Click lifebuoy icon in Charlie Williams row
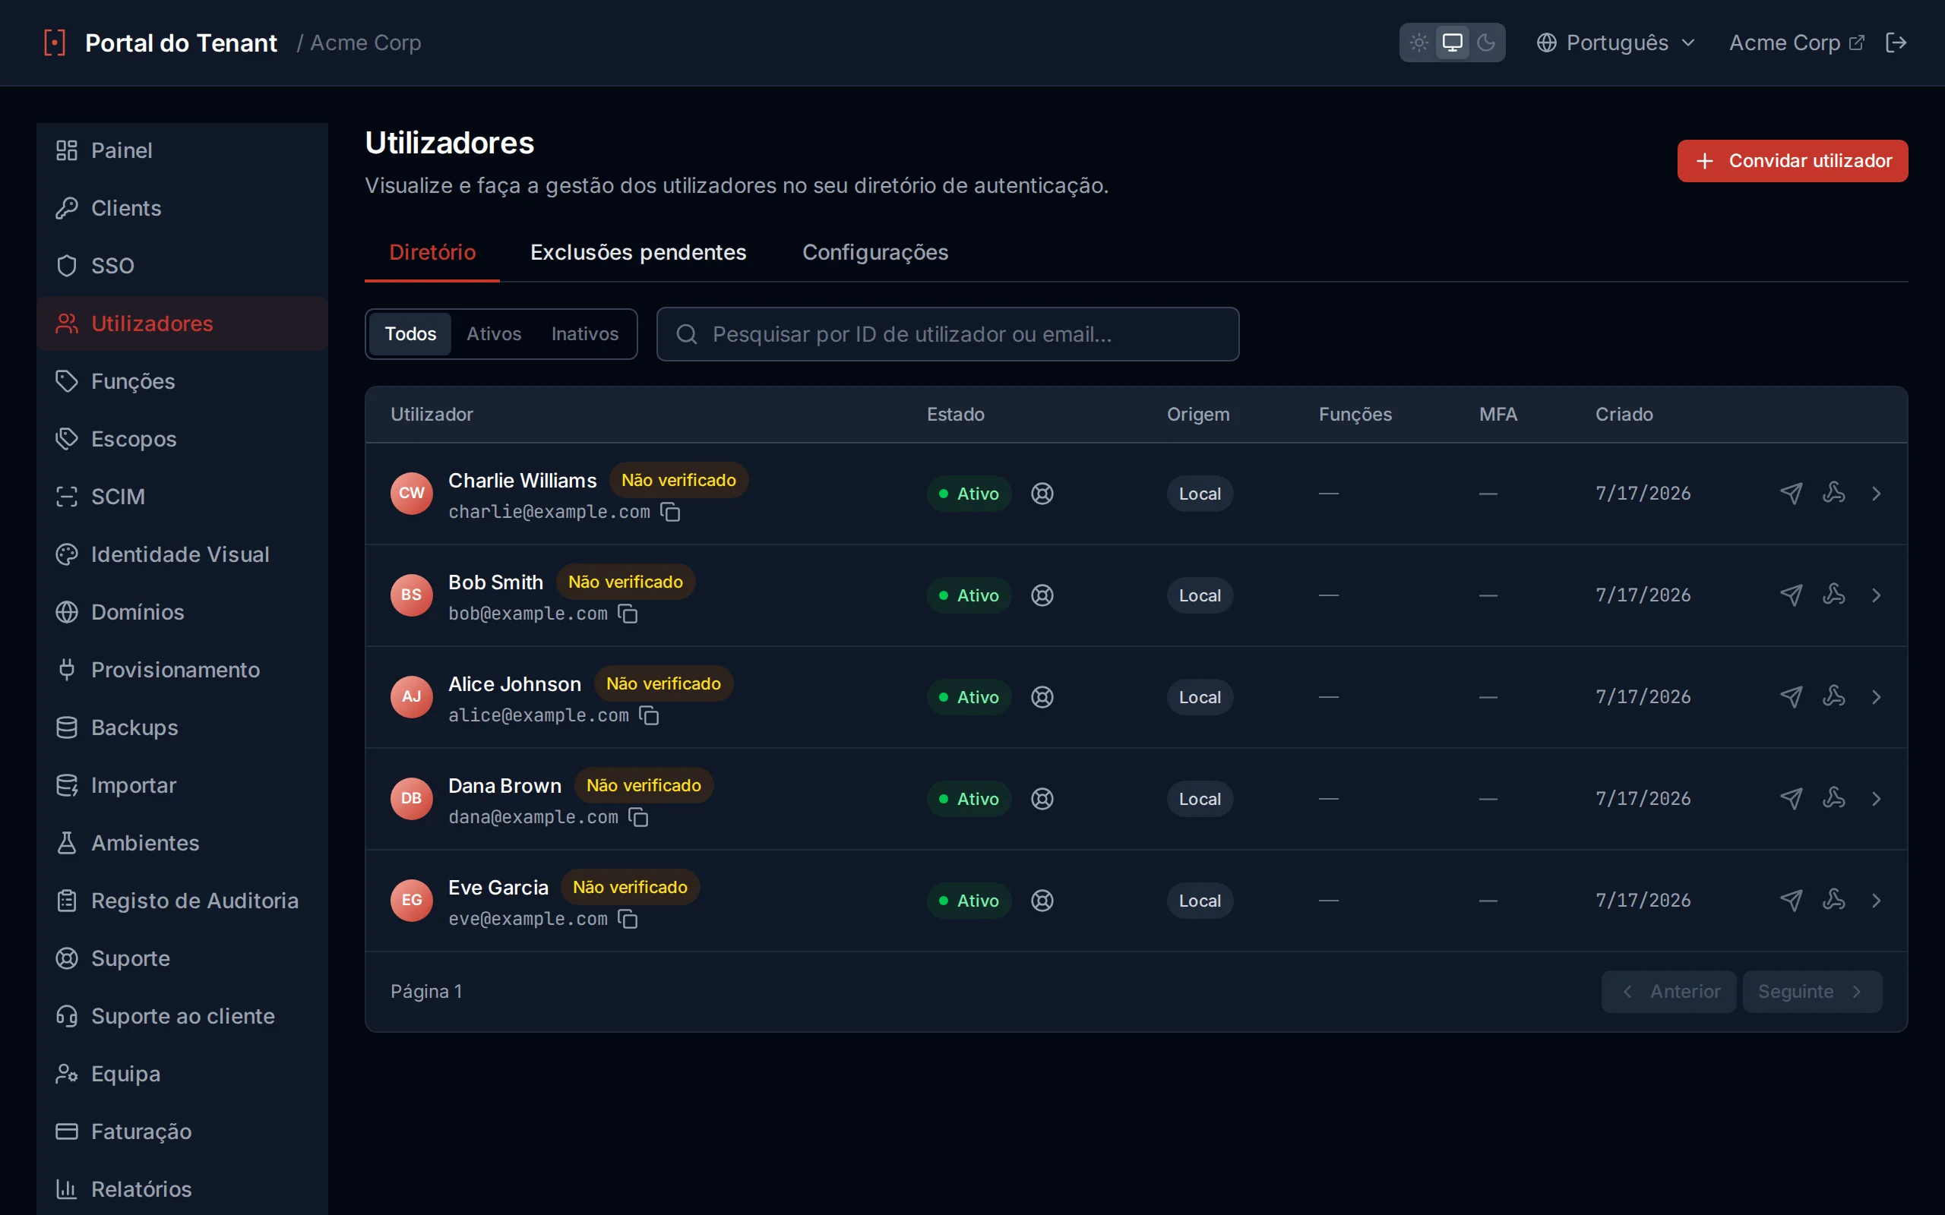This screenshot has width=1945, height=1215. 1042,494
